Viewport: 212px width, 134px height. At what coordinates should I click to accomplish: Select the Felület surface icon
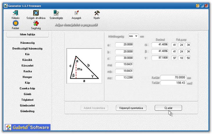[15, 24]
